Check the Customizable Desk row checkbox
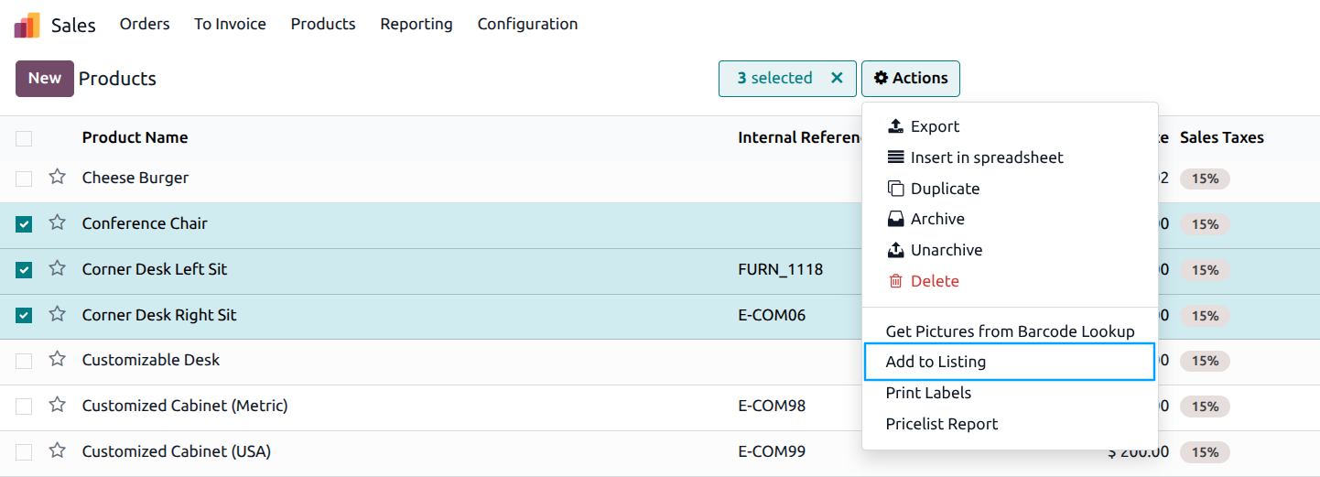 (x=24, y=361)
